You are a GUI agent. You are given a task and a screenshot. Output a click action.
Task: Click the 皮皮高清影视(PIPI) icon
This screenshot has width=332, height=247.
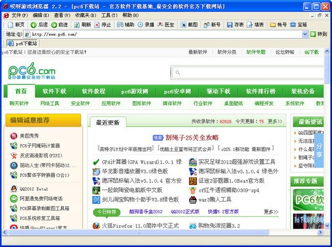pos(14,155)
